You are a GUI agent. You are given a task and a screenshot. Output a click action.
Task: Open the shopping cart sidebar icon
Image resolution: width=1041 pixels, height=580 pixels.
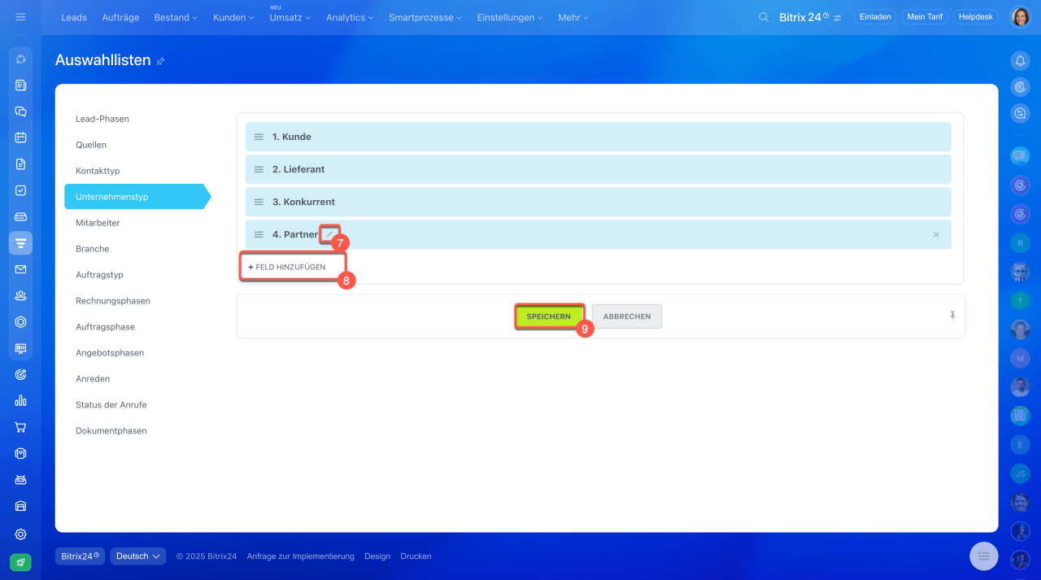coord(20,427)
